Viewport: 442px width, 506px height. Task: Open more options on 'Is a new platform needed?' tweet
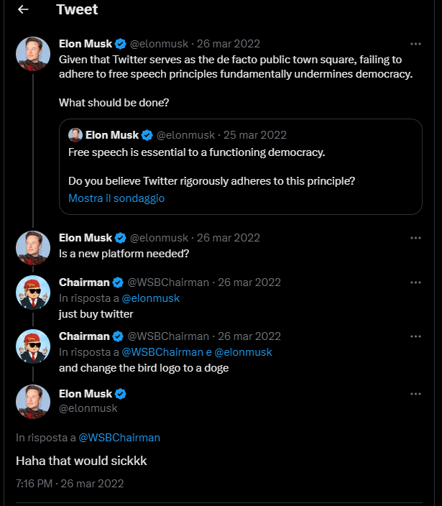[x=415, y=237]
